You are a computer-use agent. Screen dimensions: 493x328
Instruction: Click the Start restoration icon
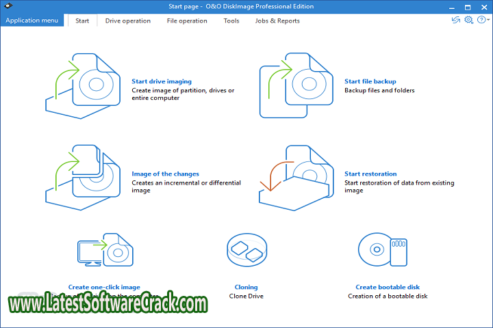point(296,178)
